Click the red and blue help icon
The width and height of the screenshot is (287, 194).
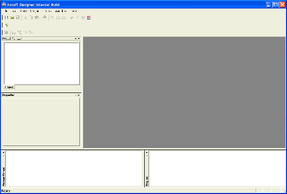(x=89, y=17)
